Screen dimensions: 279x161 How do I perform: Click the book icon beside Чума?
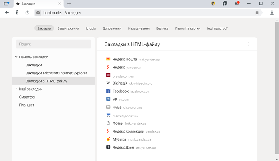[108, 107]
